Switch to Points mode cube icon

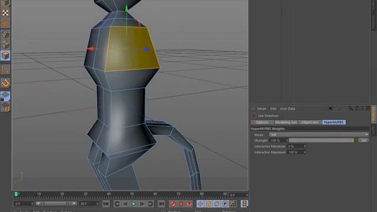[5, 34]
